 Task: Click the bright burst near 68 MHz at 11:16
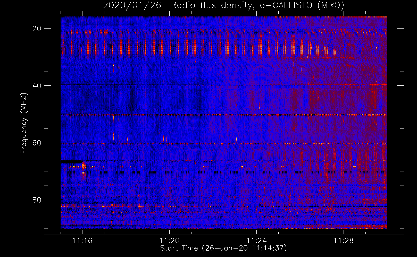coord(83,166)
